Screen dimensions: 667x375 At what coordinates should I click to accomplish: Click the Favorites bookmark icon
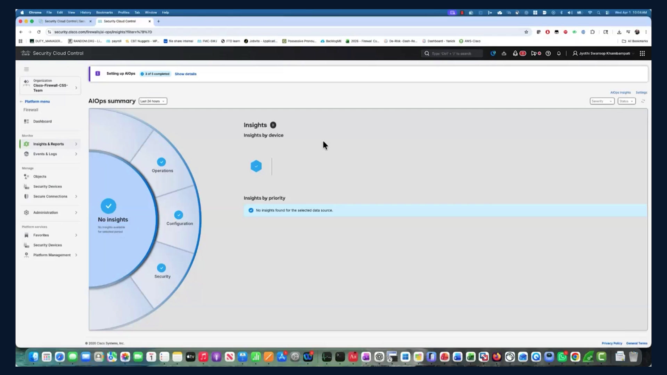coord(26,235)
